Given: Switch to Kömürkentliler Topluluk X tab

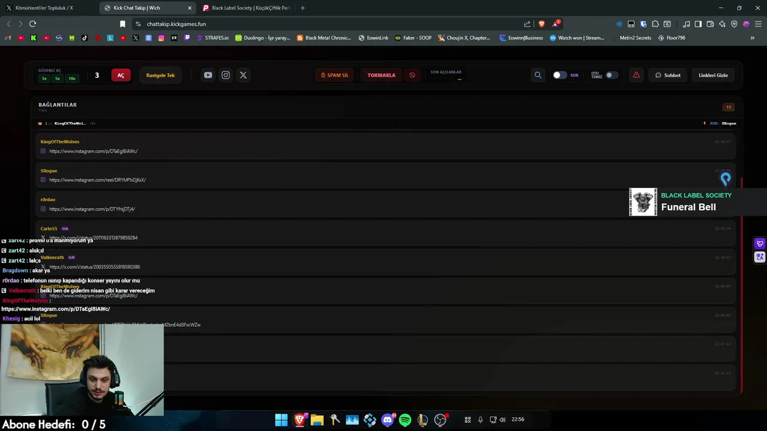Looking at the screenshot, I should coord(49,8).
